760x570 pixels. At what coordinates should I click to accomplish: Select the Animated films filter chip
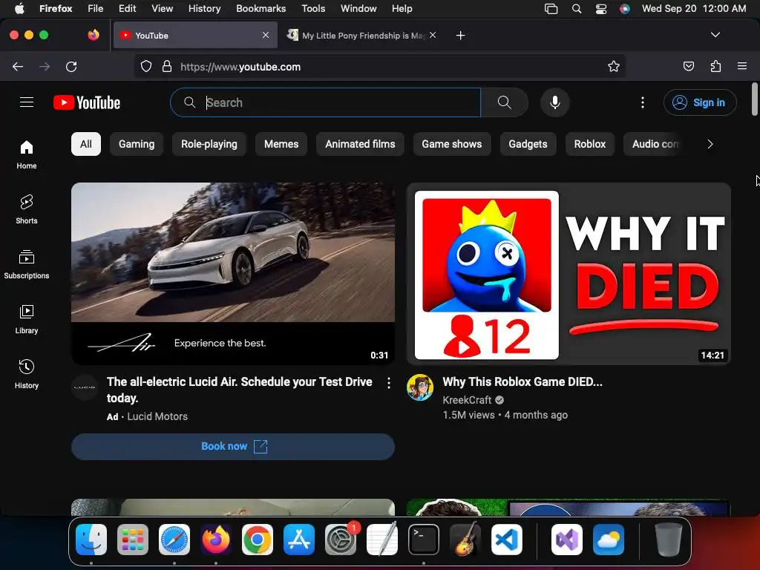360,144
